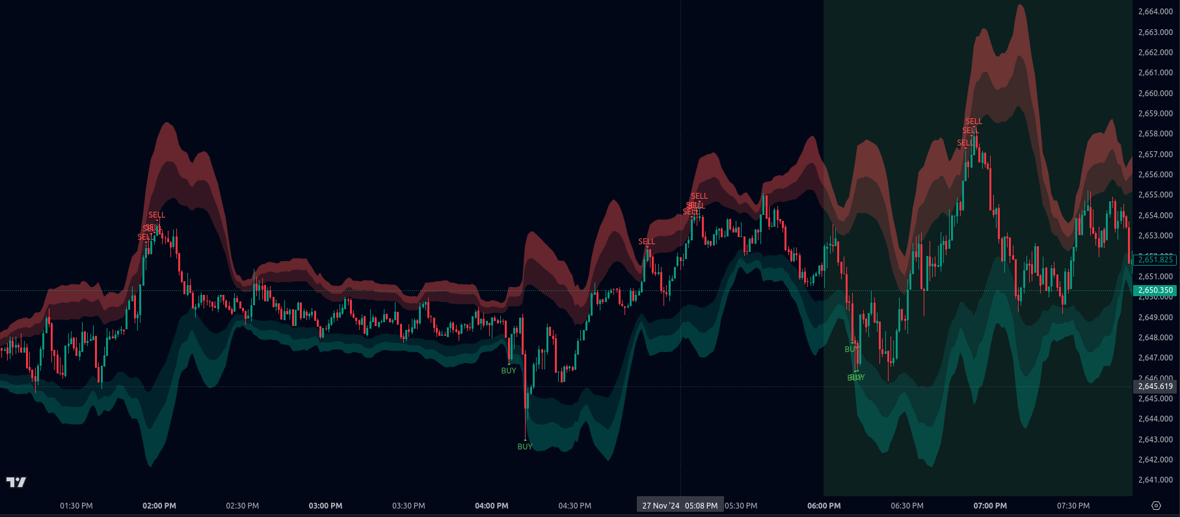1180x517 pixels.
Task: Click the 2,648.000 price axis label
Action: coord(1155,338)
